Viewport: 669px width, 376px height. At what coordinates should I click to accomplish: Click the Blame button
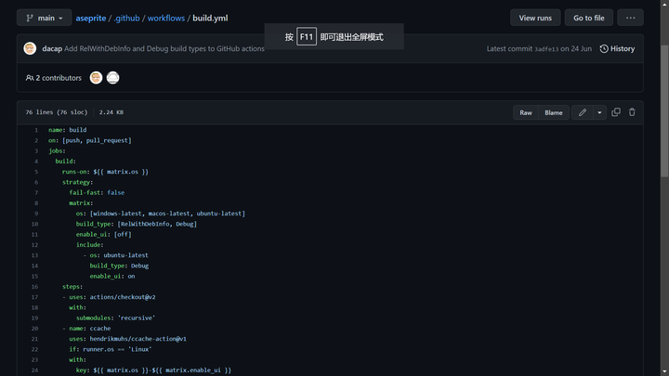point(554,112)
